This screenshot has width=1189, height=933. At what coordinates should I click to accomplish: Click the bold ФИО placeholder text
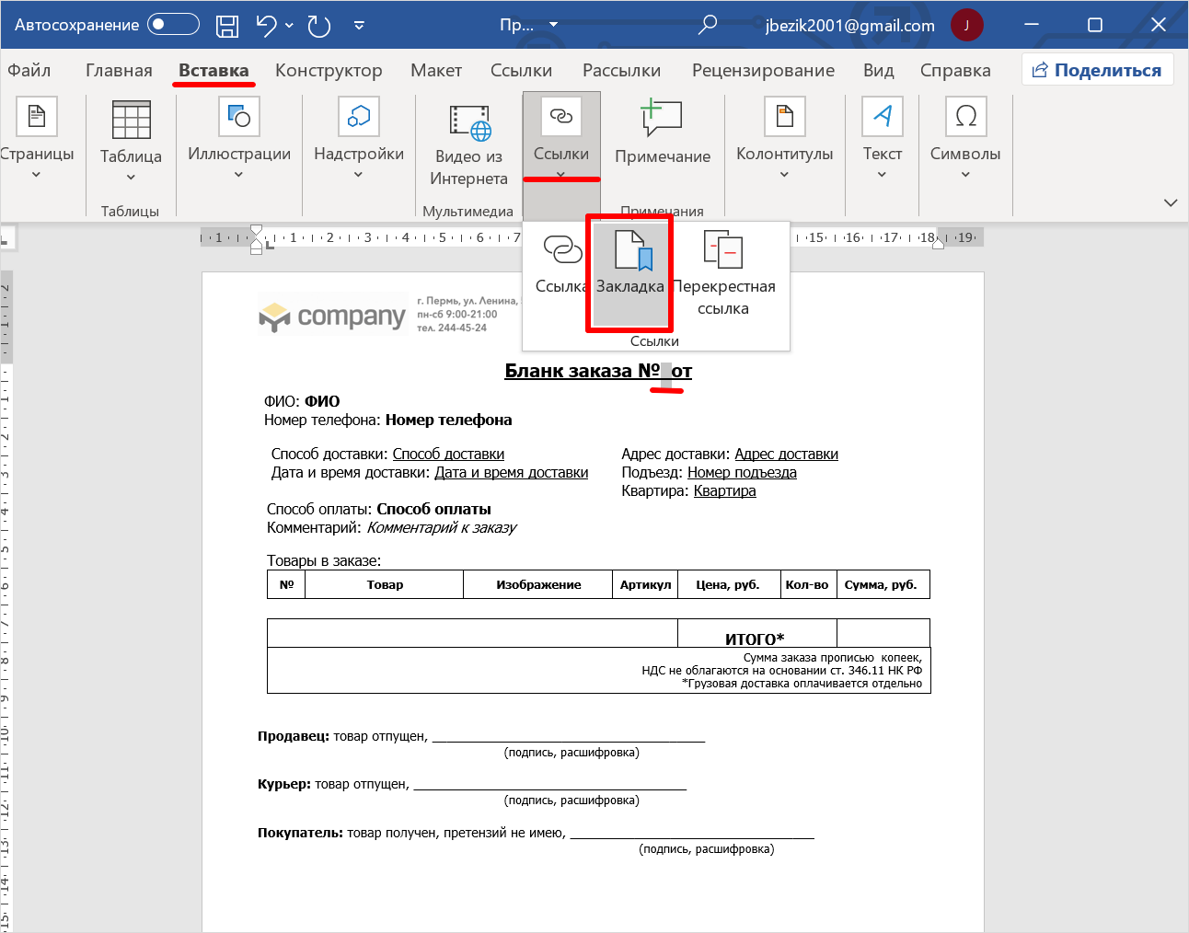pyautogui.click(x=322, y=401)
